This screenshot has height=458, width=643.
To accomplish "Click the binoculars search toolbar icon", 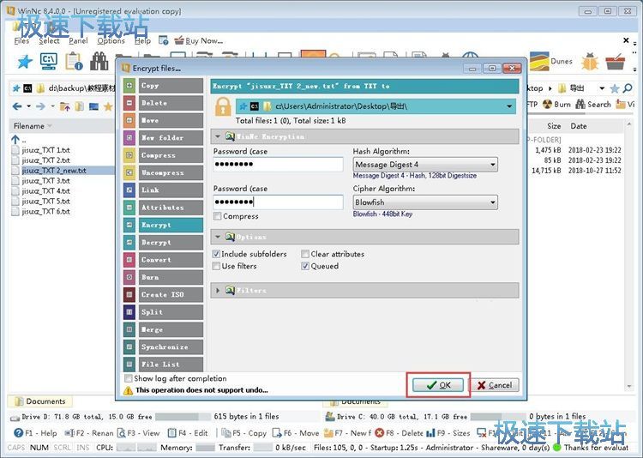I will click(x=99, y=62).
